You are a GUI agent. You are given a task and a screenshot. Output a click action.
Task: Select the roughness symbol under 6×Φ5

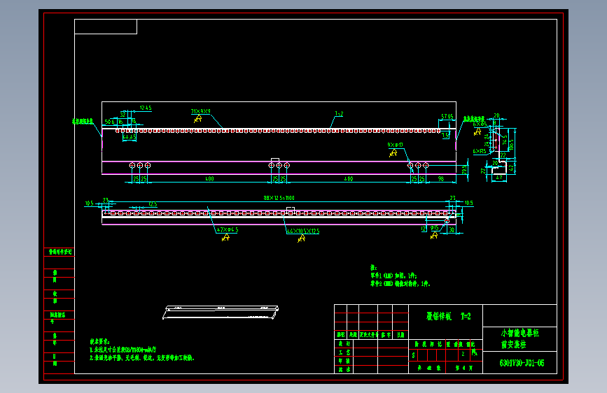(477, 131)
